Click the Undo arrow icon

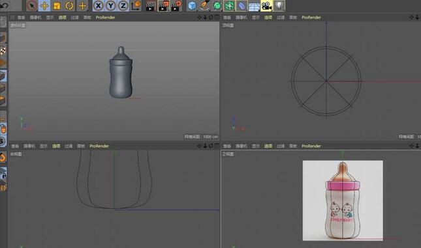click(4, 5)
